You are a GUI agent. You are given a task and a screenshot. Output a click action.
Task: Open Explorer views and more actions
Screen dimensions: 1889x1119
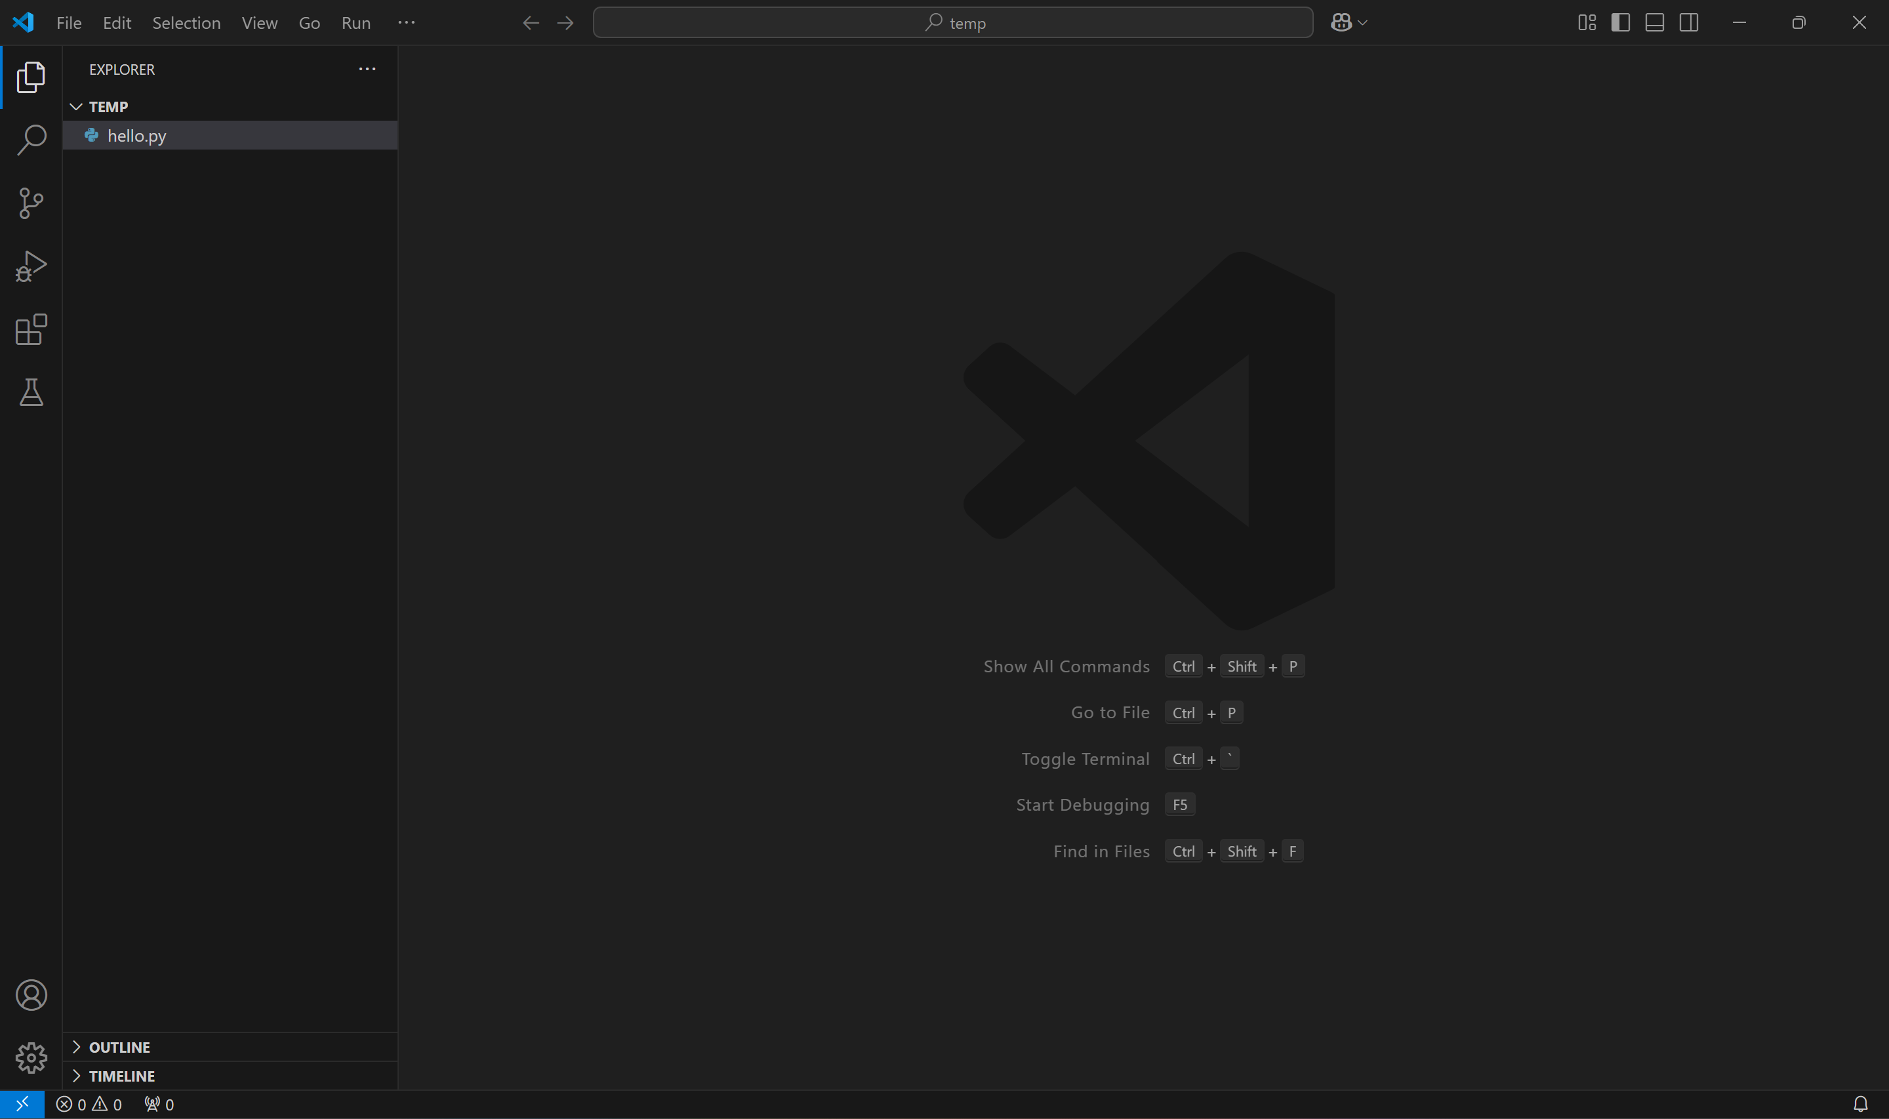(367, 69)
